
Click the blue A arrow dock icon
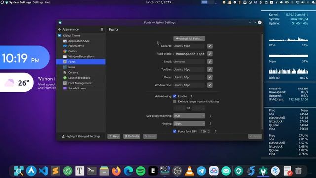pyautogui.click(x=31, y=171)
